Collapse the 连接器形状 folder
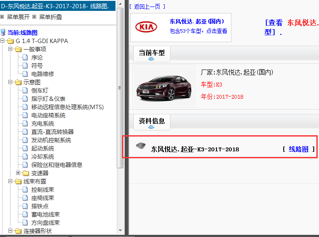Image resolution: width=319 pixels, height=237 pixels. pyautogui.click(x=10, y=231)
